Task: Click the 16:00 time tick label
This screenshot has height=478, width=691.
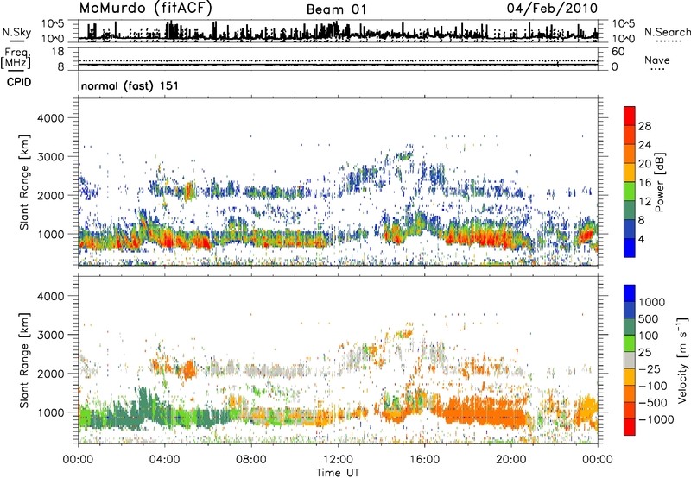Action: coord(424,460)
